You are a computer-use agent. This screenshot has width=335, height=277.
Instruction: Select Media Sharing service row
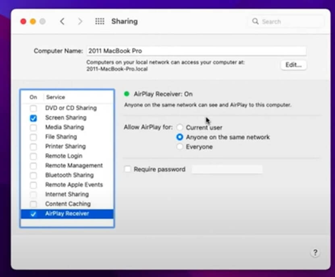click(x=65, y=127)
